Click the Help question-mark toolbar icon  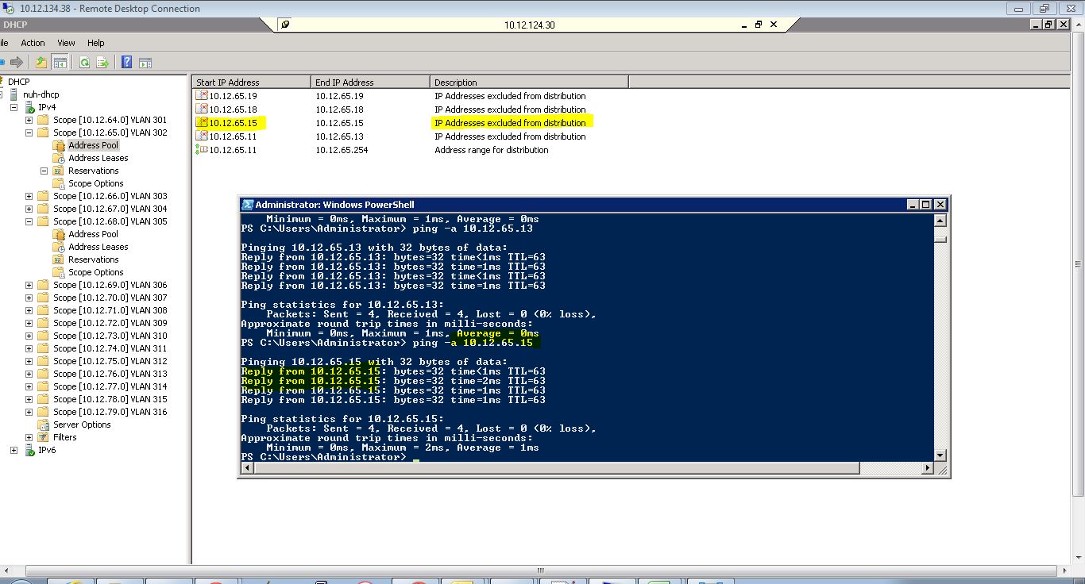point(127,62)
